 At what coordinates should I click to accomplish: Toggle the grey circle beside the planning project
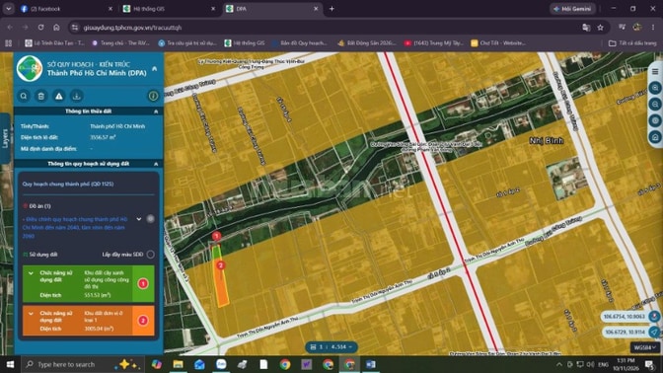tap(151, 219)
